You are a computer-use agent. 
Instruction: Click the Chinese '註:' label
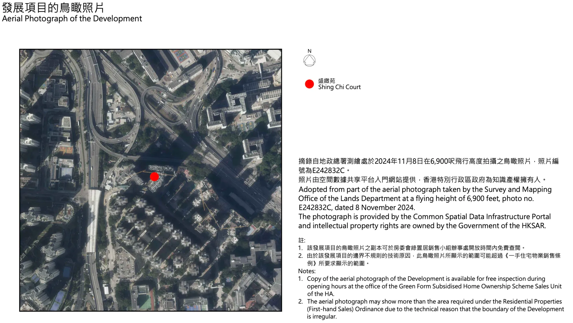tap(302, 240)
